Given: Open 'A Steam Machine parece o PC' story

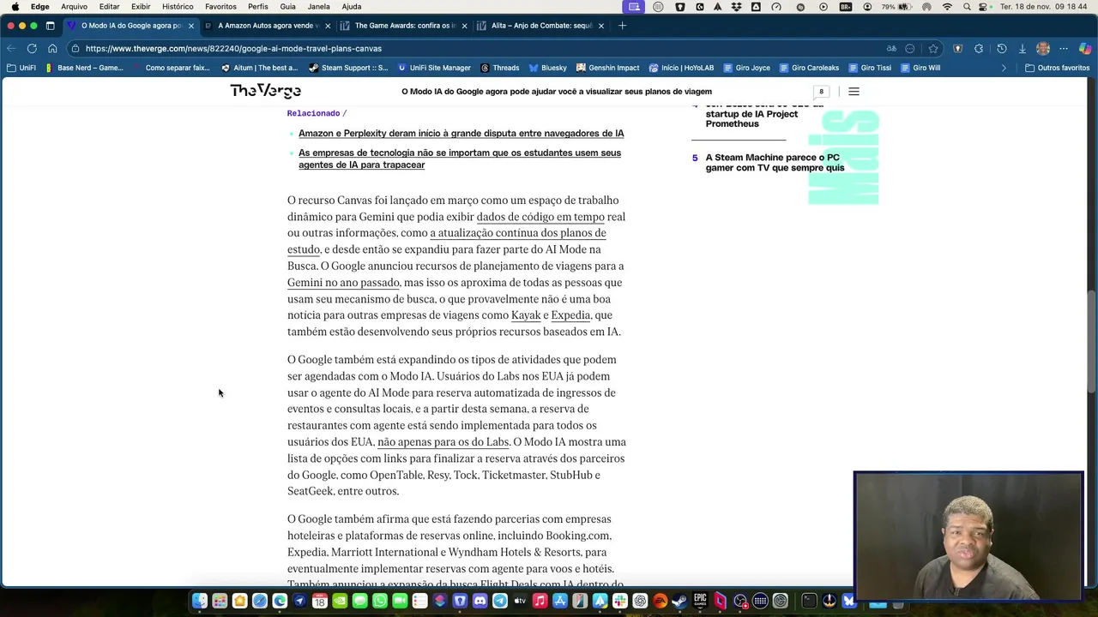Looking at the screenshot, I should click(775, 163).
